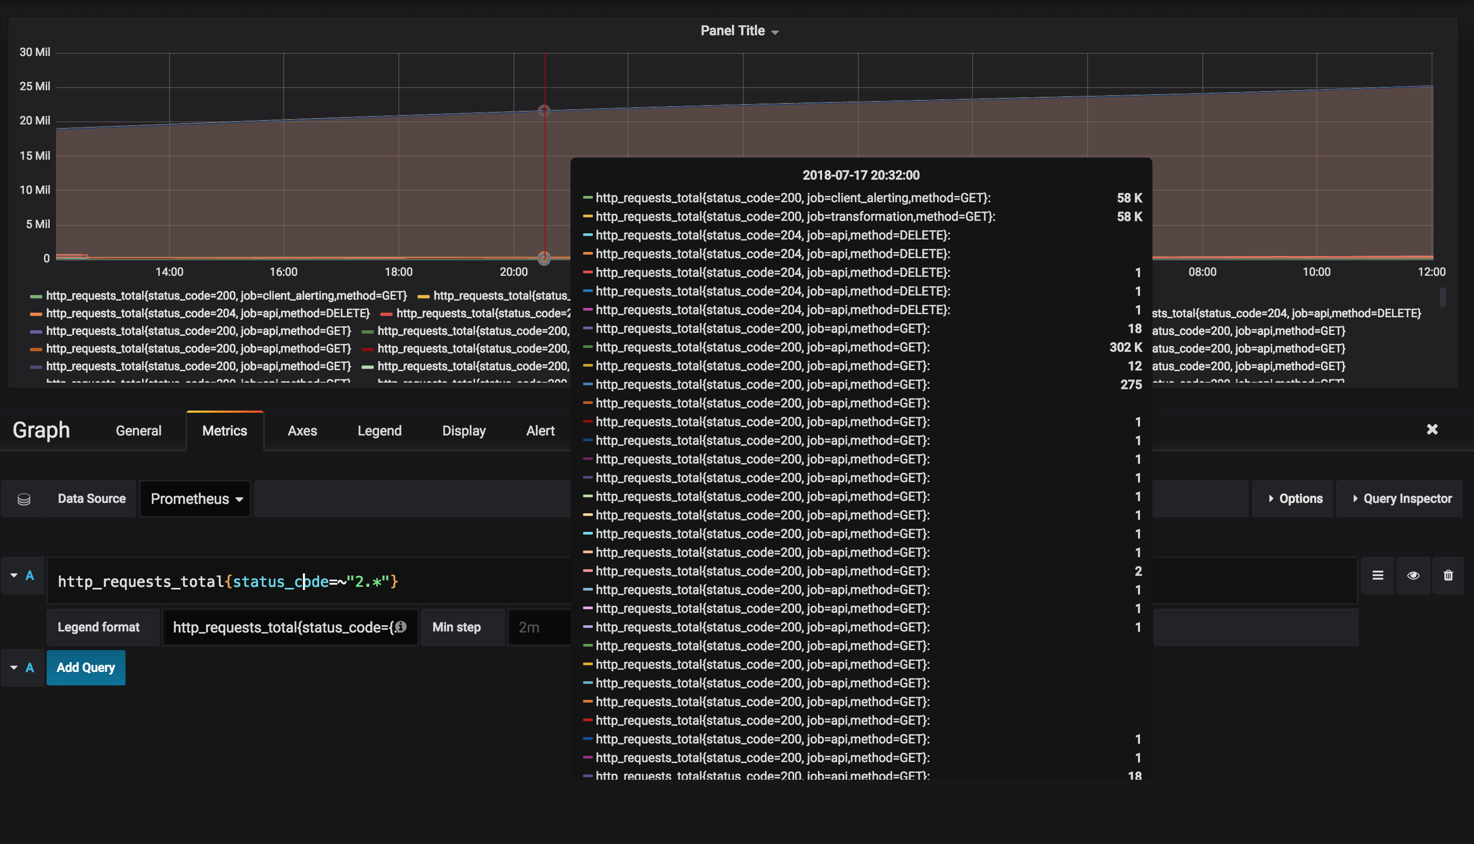Image resolution: width=1474 pixels, height=844 pixels.
Task: Click the Query Inspector expand button
Action: click(x=1401, y=498)
